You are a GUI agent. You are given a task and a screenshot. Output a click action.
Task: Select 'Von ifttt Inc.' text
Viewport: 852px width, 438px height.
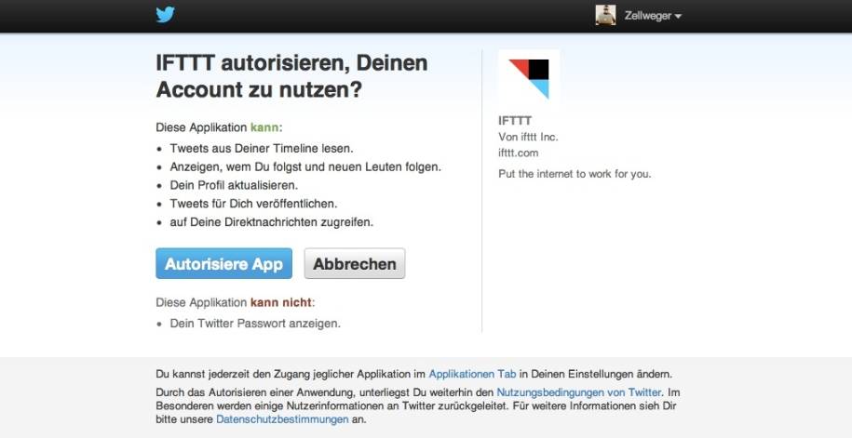point(528,137)
